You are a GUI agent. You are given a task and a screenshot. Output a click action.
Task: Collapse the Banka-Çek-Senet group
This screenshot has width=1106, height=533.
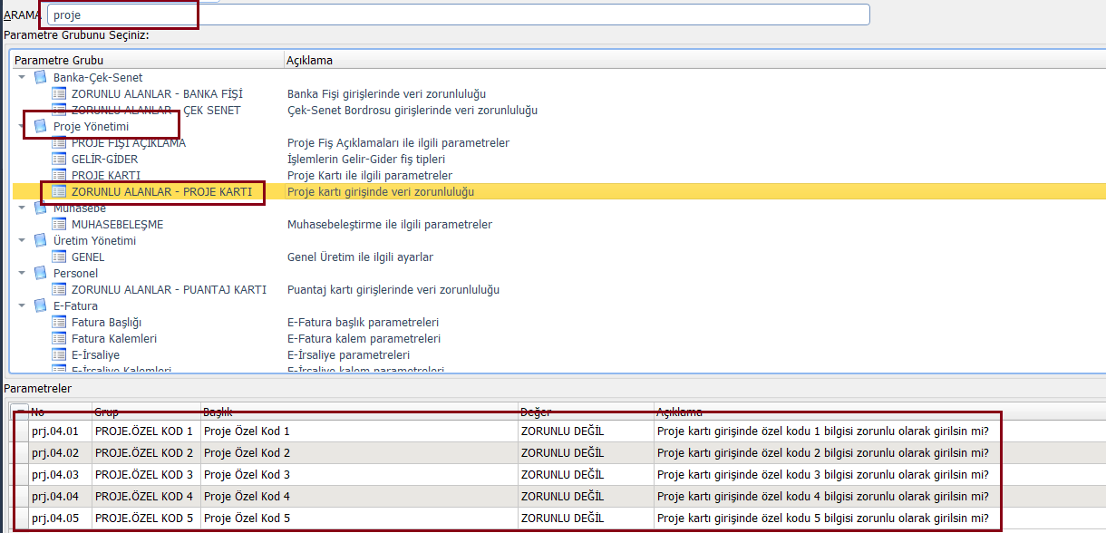(22, 77)
